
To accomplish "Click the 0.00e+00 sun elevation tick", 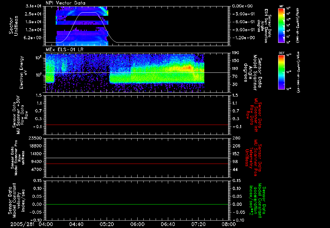I will [x=242, y=6].
